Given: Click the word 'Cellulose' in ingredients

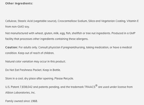Looking at the screenshot, I should point(11,21).
